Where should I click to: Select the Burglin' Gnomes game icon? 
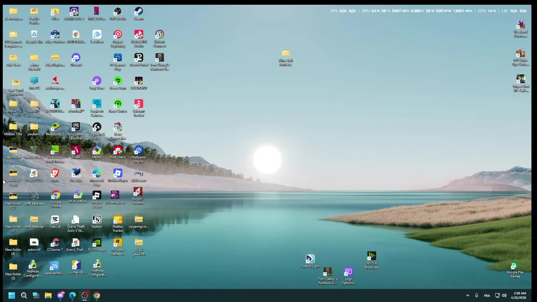tap(138, 196)
